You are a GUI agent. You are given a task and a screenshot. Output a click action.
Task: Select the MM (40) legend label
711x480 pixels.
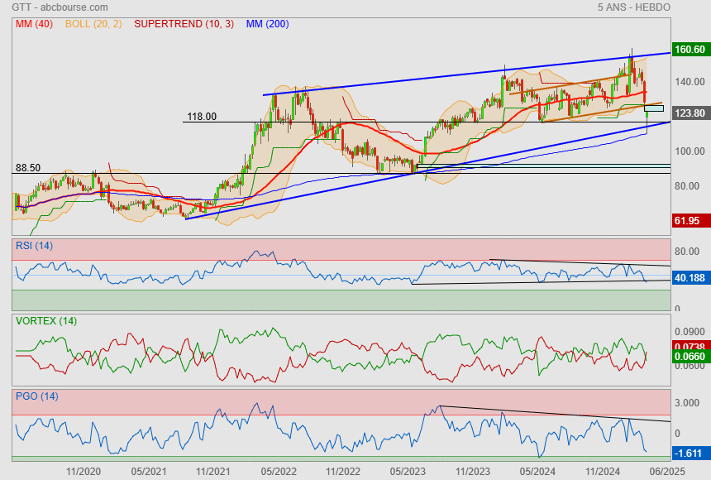[x=35, y=24]
